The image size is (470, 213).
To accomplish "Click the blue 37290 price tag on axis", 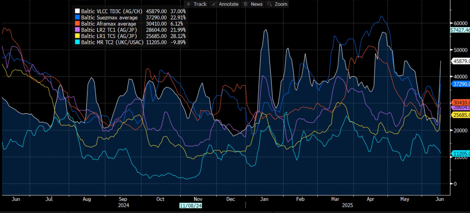I will [461, 84].
